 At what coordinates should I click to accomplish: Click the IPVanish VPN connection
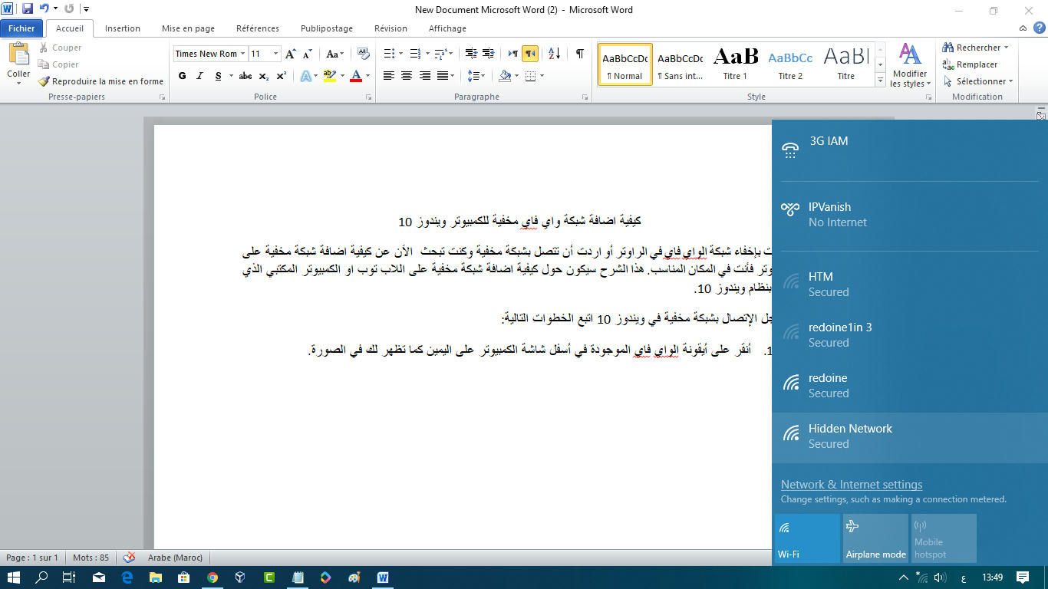pos(910,216)
